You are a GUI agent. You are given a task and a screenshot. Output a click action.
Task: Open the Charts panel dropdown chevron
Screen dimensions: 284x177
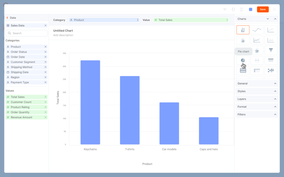coord(268,19)
